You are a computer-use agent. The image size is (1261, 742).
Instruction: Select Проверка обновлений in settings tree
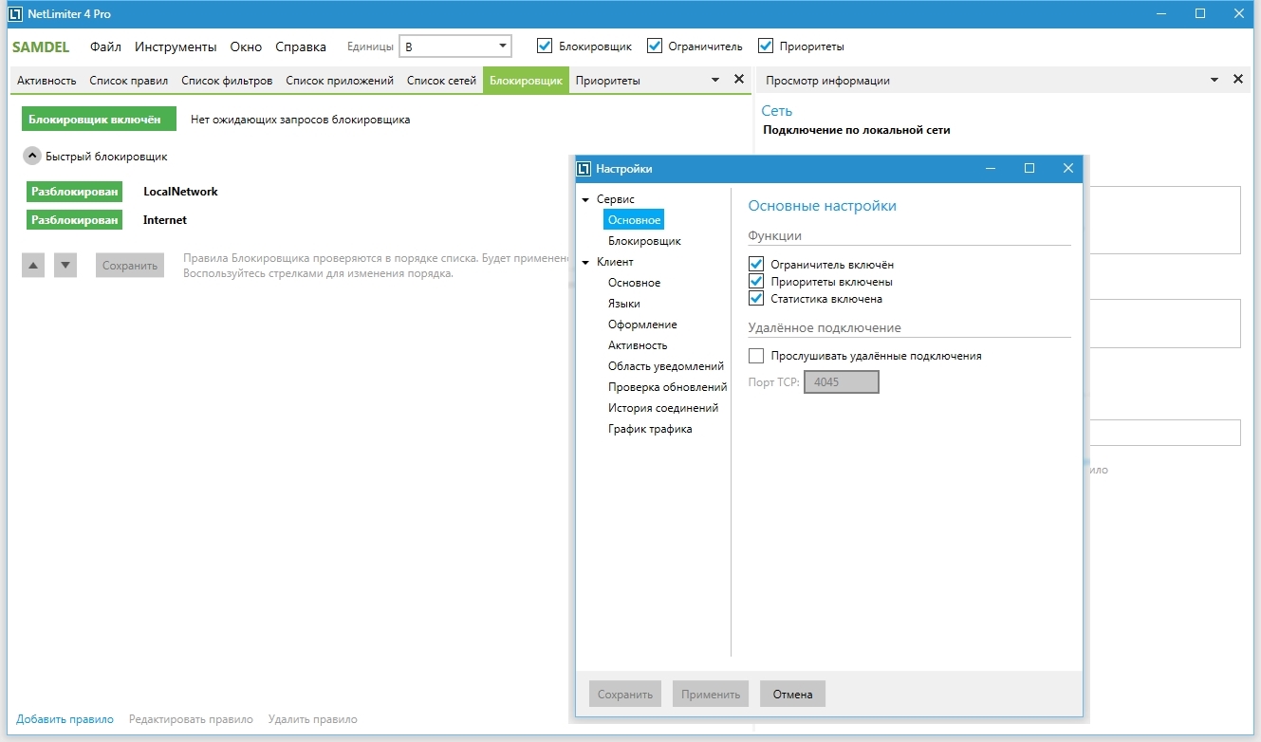[667, 387]
